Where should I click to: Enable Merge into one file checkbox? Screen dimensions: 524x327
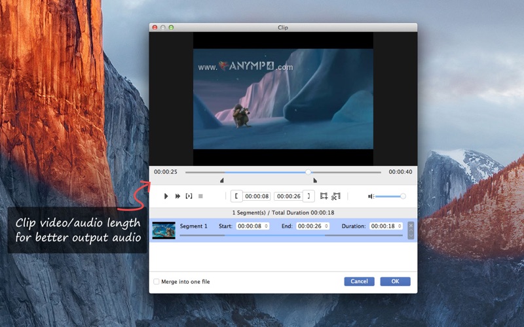156,282
